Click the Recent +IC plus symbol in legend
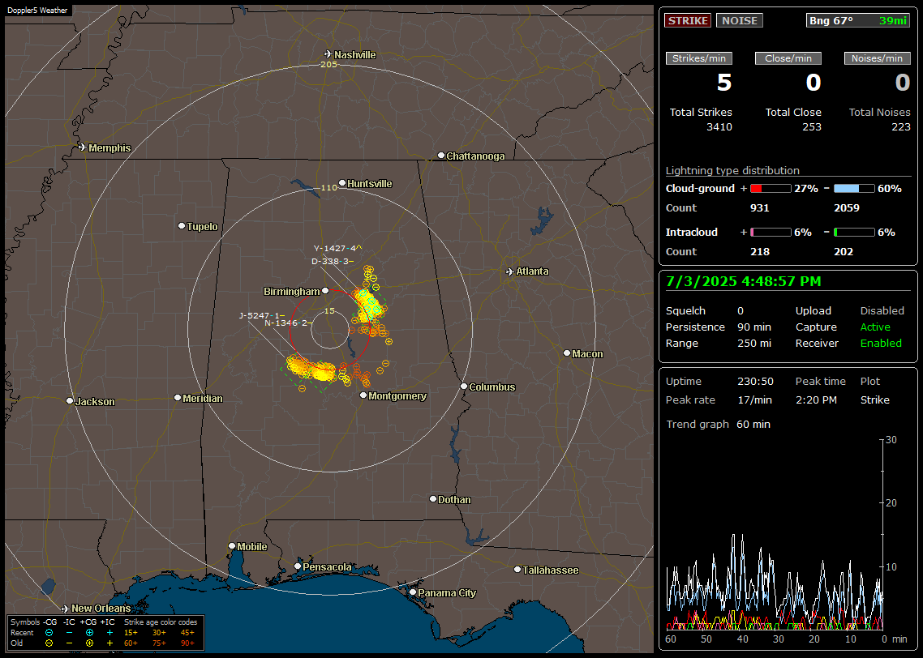 (109, 633)
